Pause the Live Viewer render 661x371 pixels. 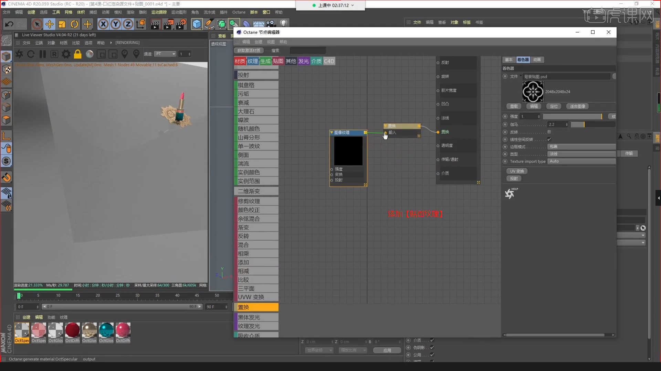[43, 54]
